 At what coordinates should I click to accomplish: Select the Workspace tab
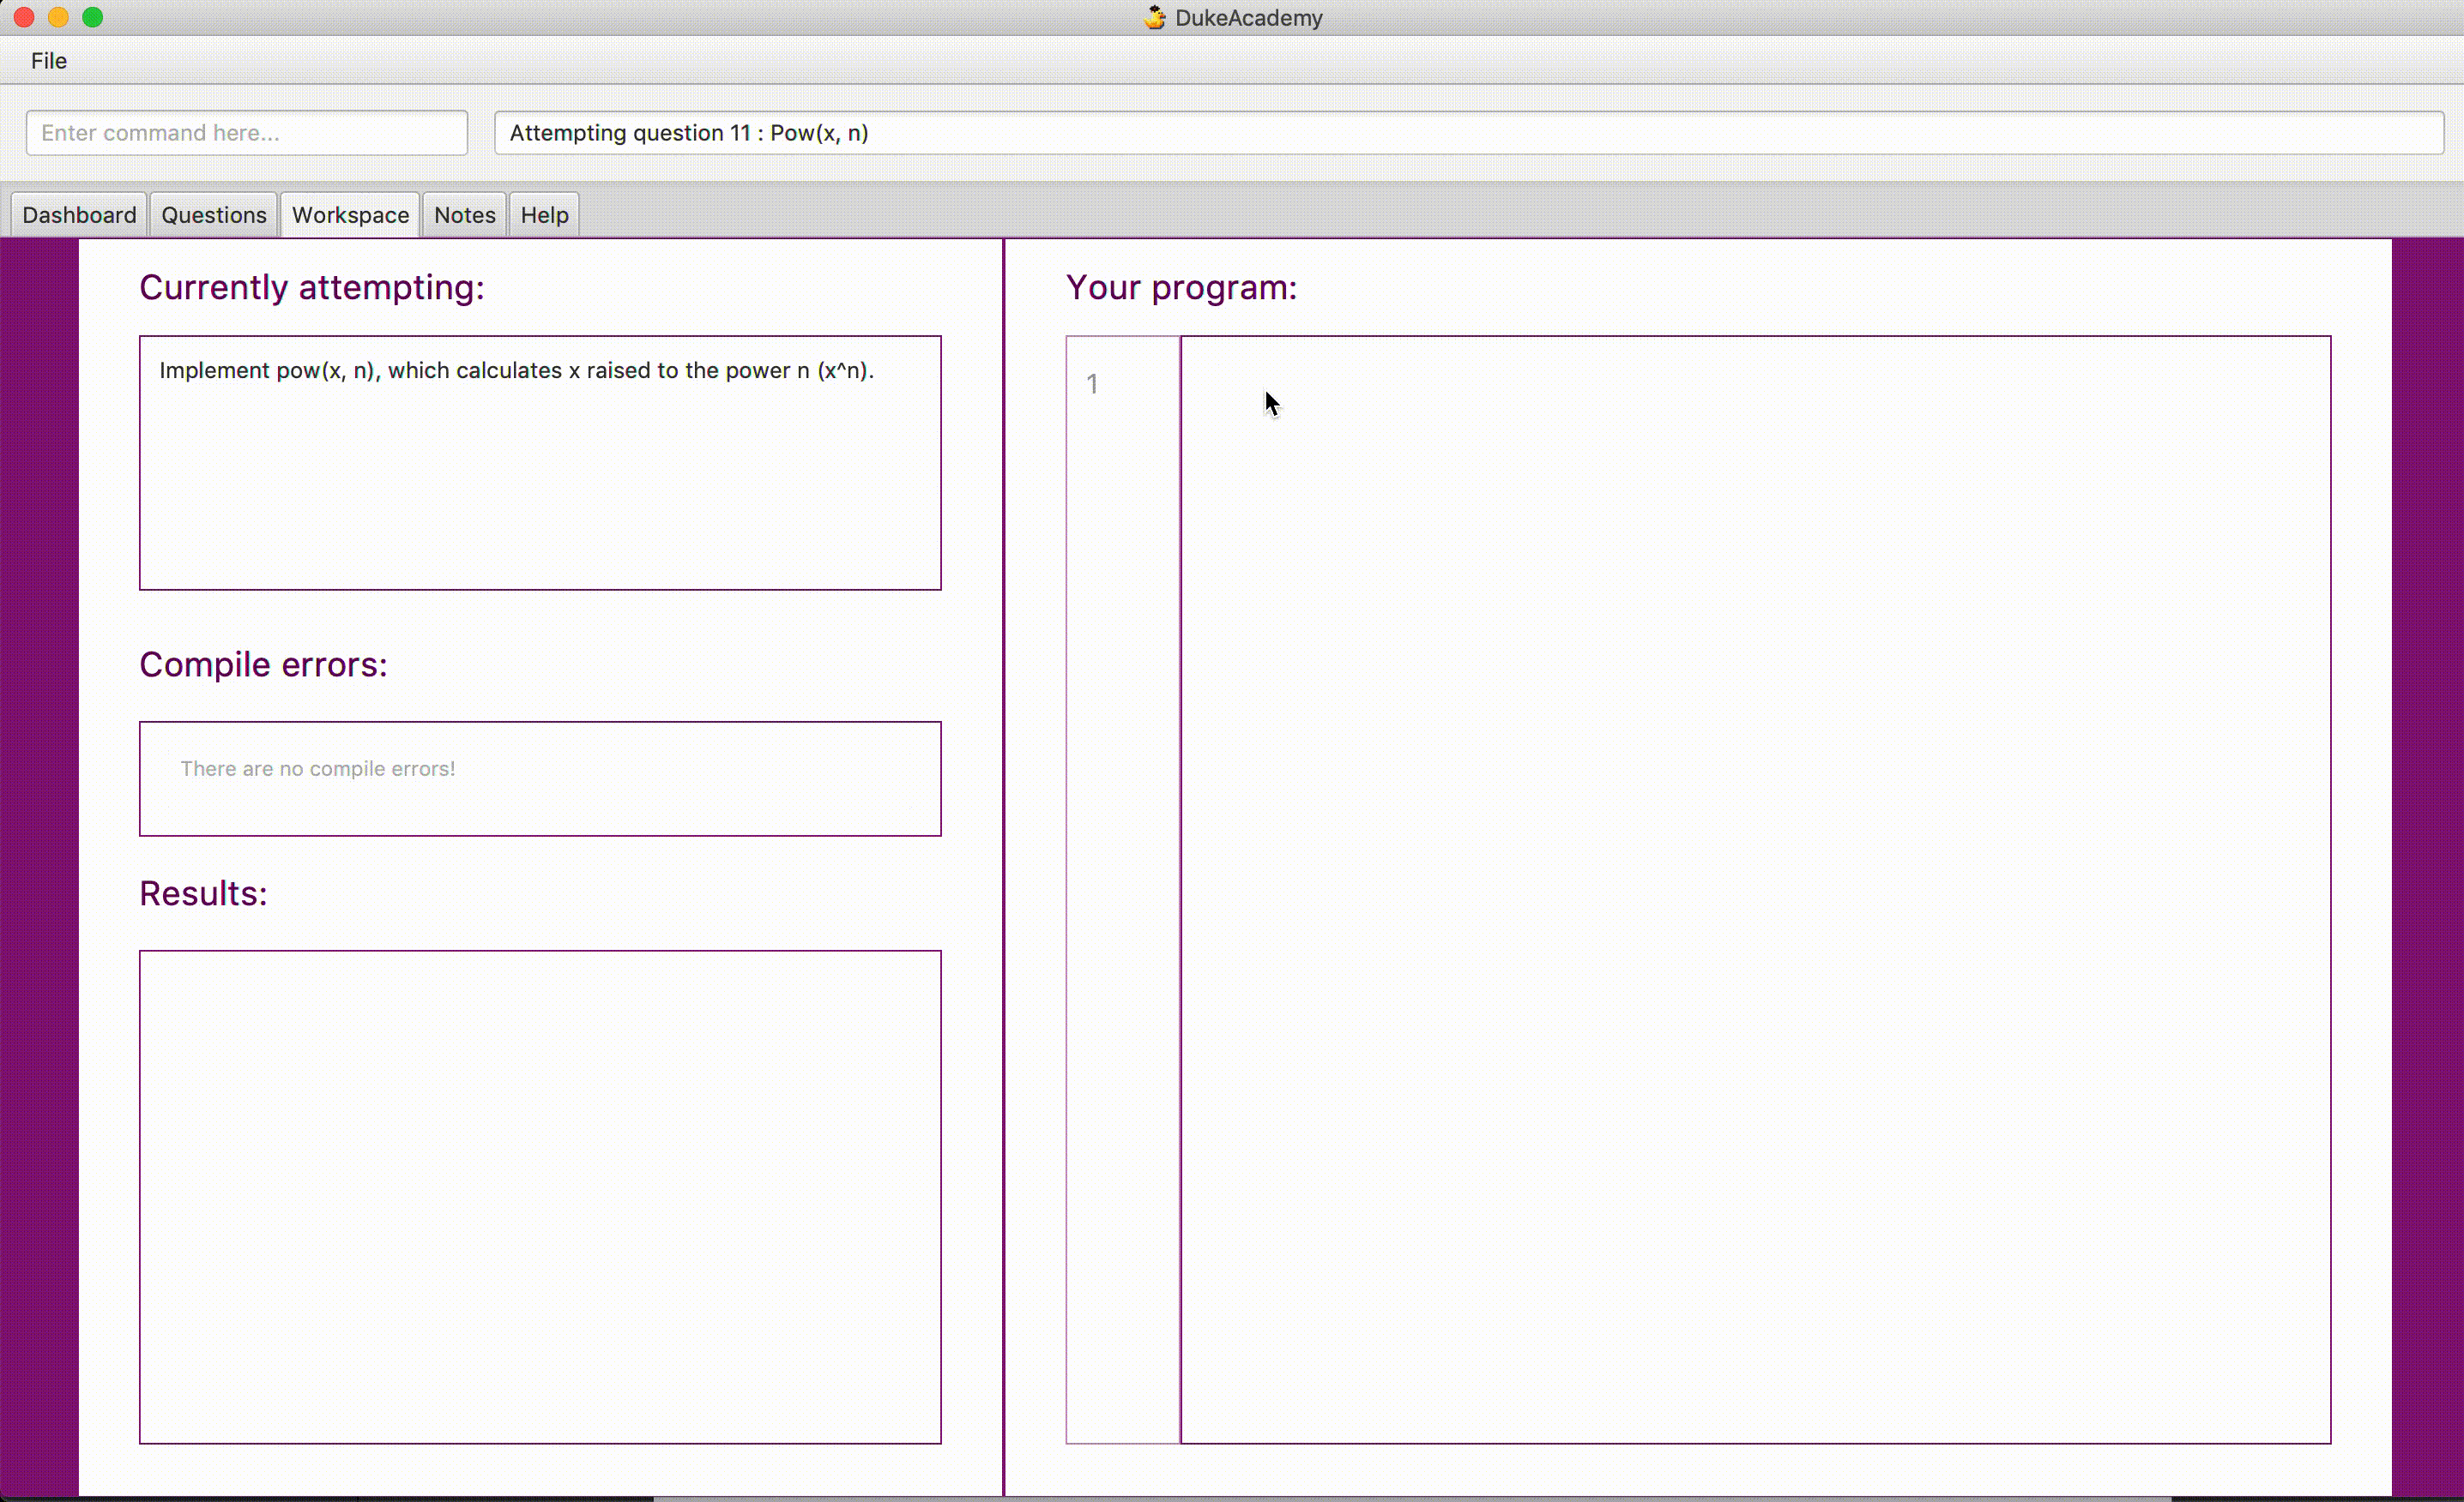pyautogui.click(x=350, y=215)
